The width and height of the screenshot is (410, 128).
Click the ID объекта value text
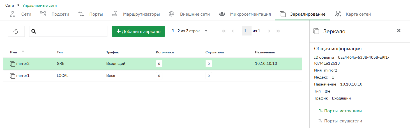pos(352,60)
